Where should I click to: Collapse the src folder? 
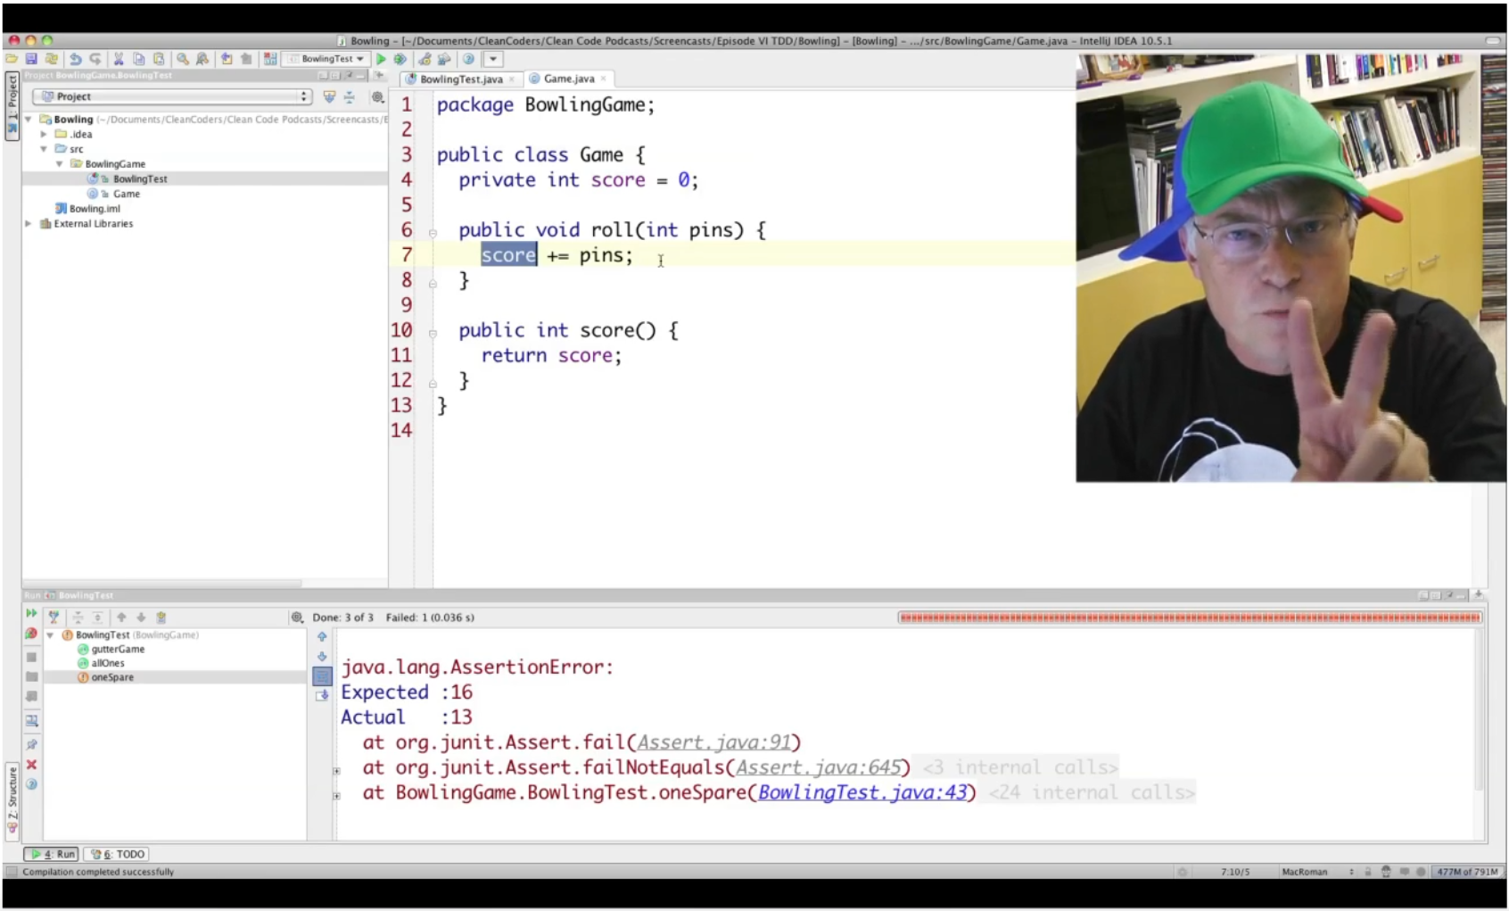44,149
